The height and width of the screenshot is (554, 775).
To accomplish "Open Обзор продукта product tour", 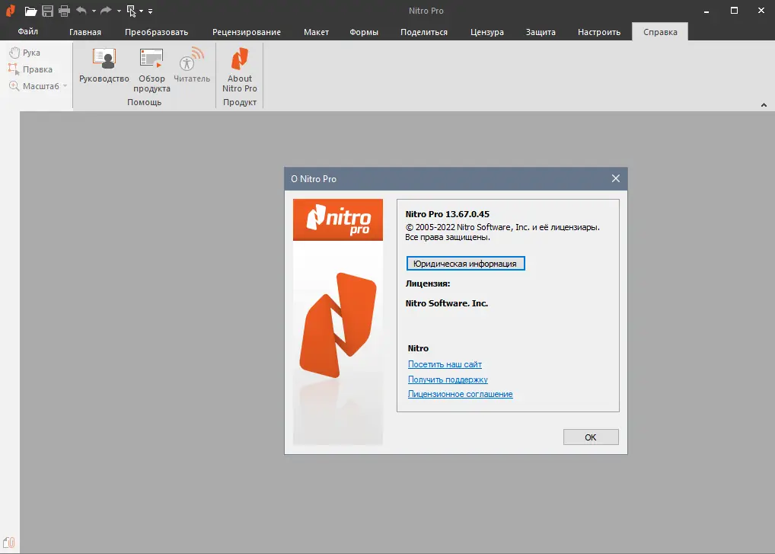I will pos(151,70).
